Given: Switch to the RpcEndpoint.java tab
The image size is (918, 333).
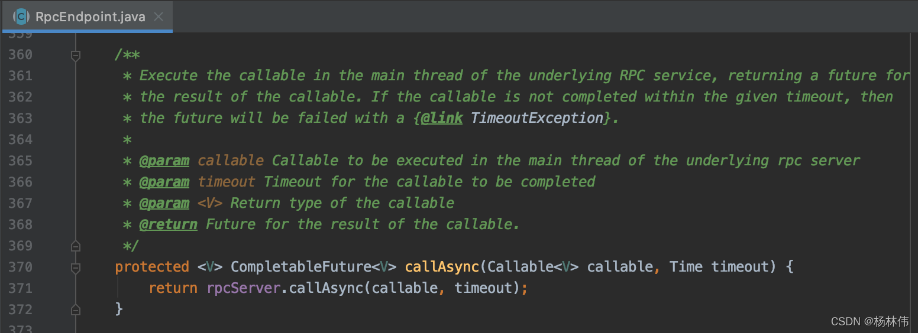Looking at the screenshot, I should point(90,17).
